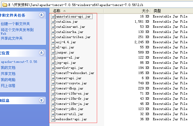Click the jsp-api.jar file icon
Image resolution: width=193 pixels, height=126 pixels.
[x=53, y=63]
